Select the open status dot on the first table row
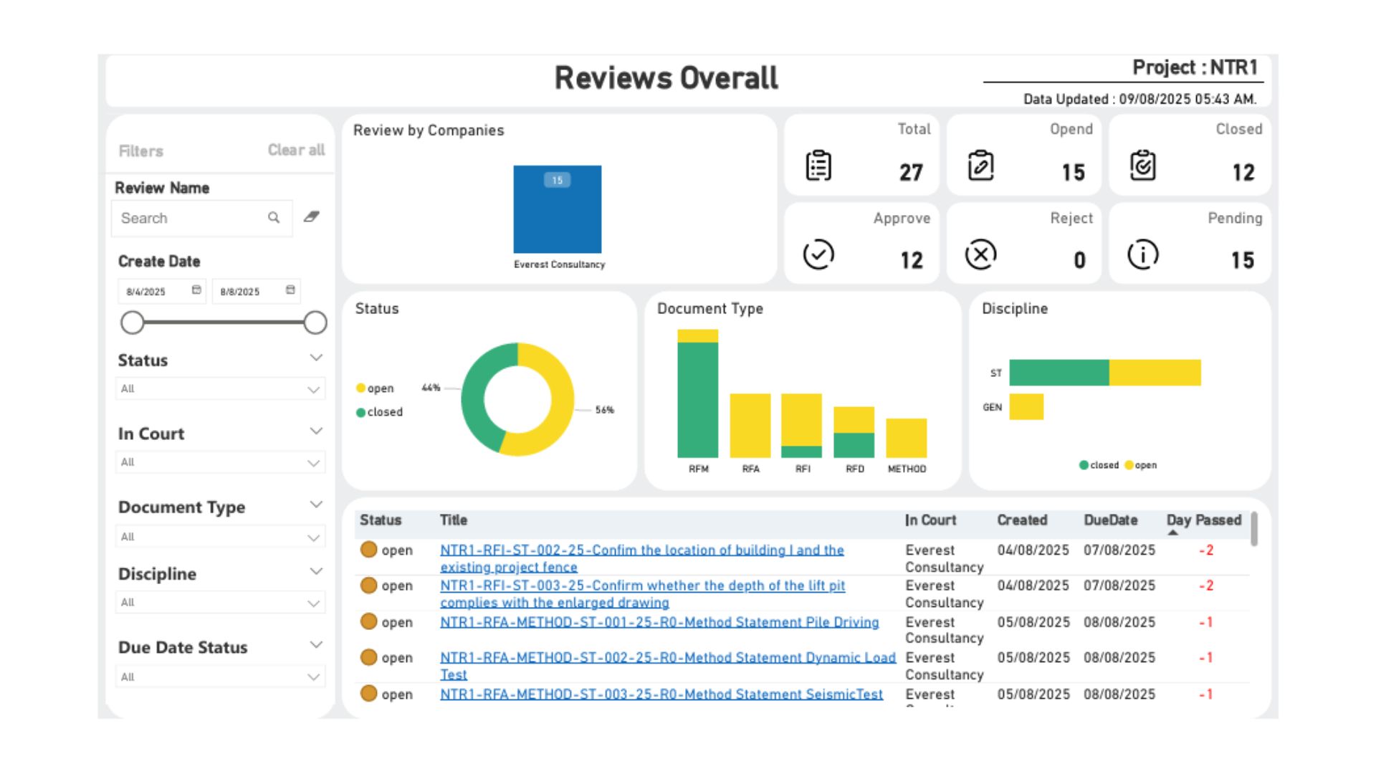This screenshot has height=774, width=1376. 368,550
